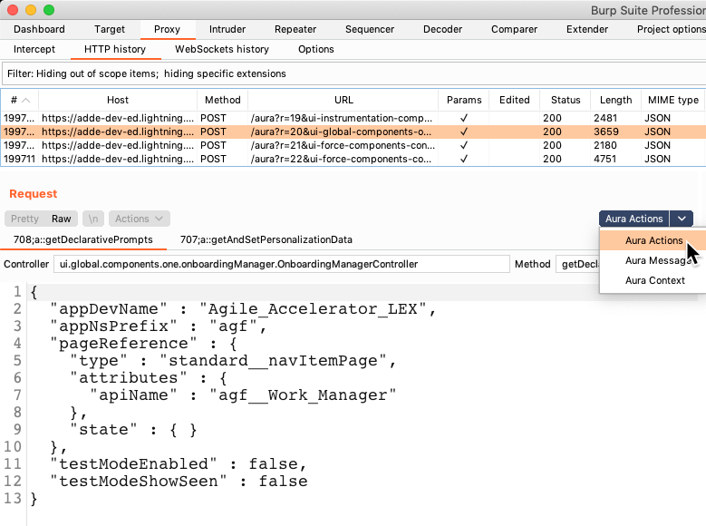Maximize the window with the green button
Image resolution: width=706 pixels, height=526 pixels.
point(49,10)
